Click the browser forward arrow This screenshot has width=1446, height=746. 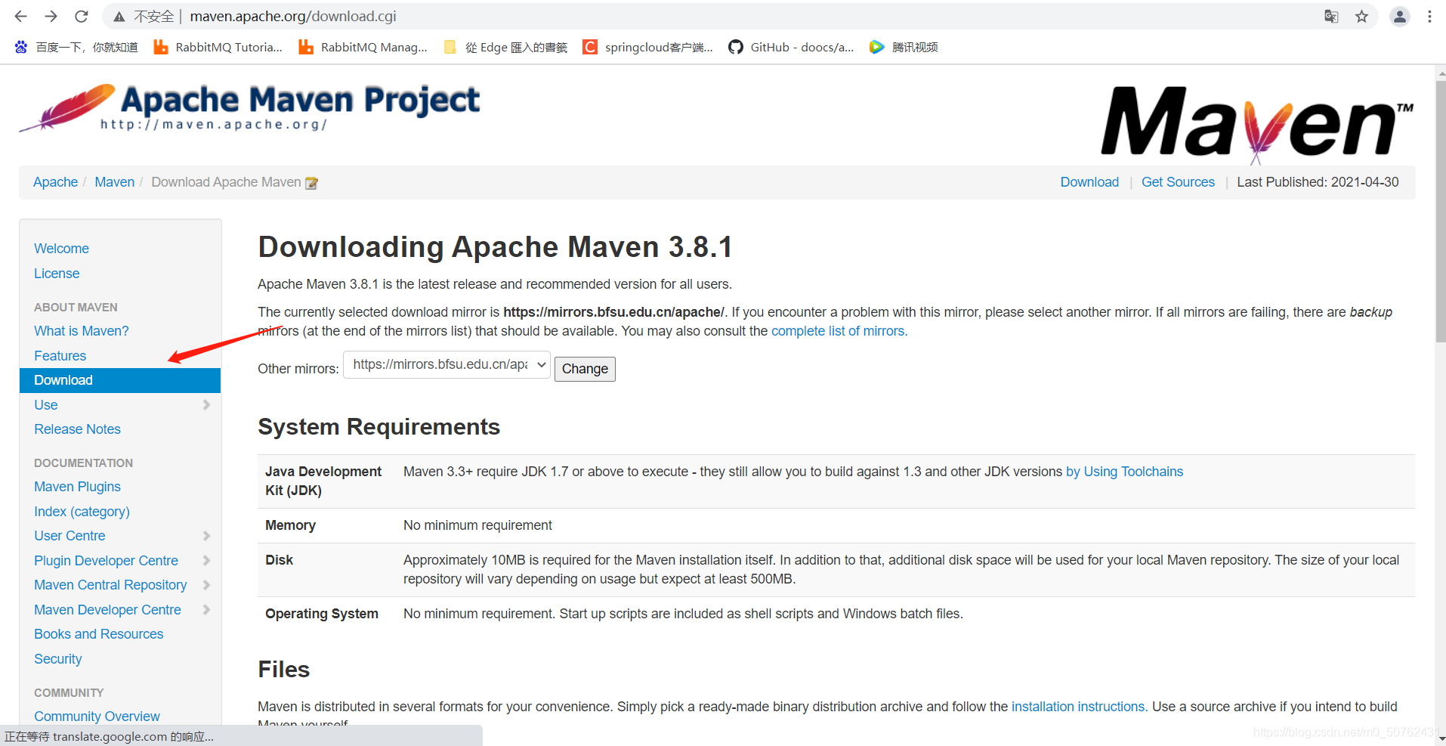pos(51,16)
